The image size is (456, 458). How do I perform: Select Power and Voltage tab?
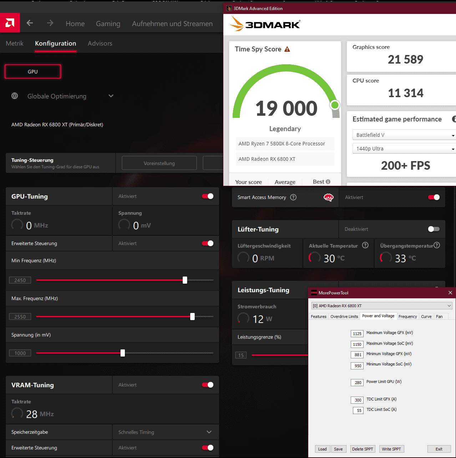(378, 316)
